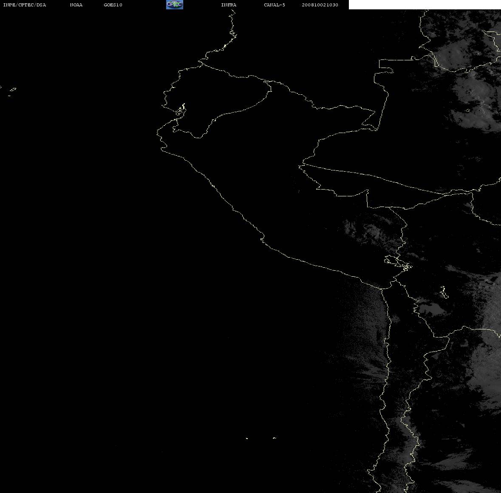501x493 pixels.
Task: Click the cloud patch over southern Peru
Action: (x=372, y=229)
